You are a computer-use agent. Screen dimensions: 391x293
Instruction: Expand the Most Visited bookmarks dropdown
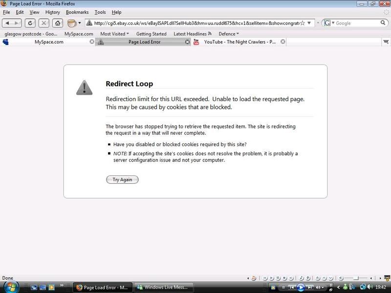click(x=114, y=34)
